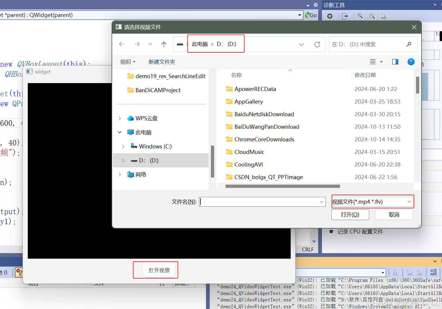Expand Windows (C:) tree node

123,146
